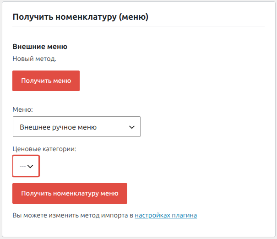Click 'Получить номенклатуру меню' button
This screenshot has width=277, height=239.
tap(70, 193)
